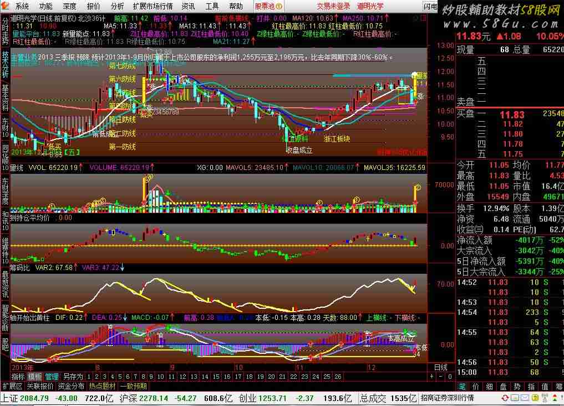Click the mail envelope icon in status bar
564x406 pixels.
(525, 398)
